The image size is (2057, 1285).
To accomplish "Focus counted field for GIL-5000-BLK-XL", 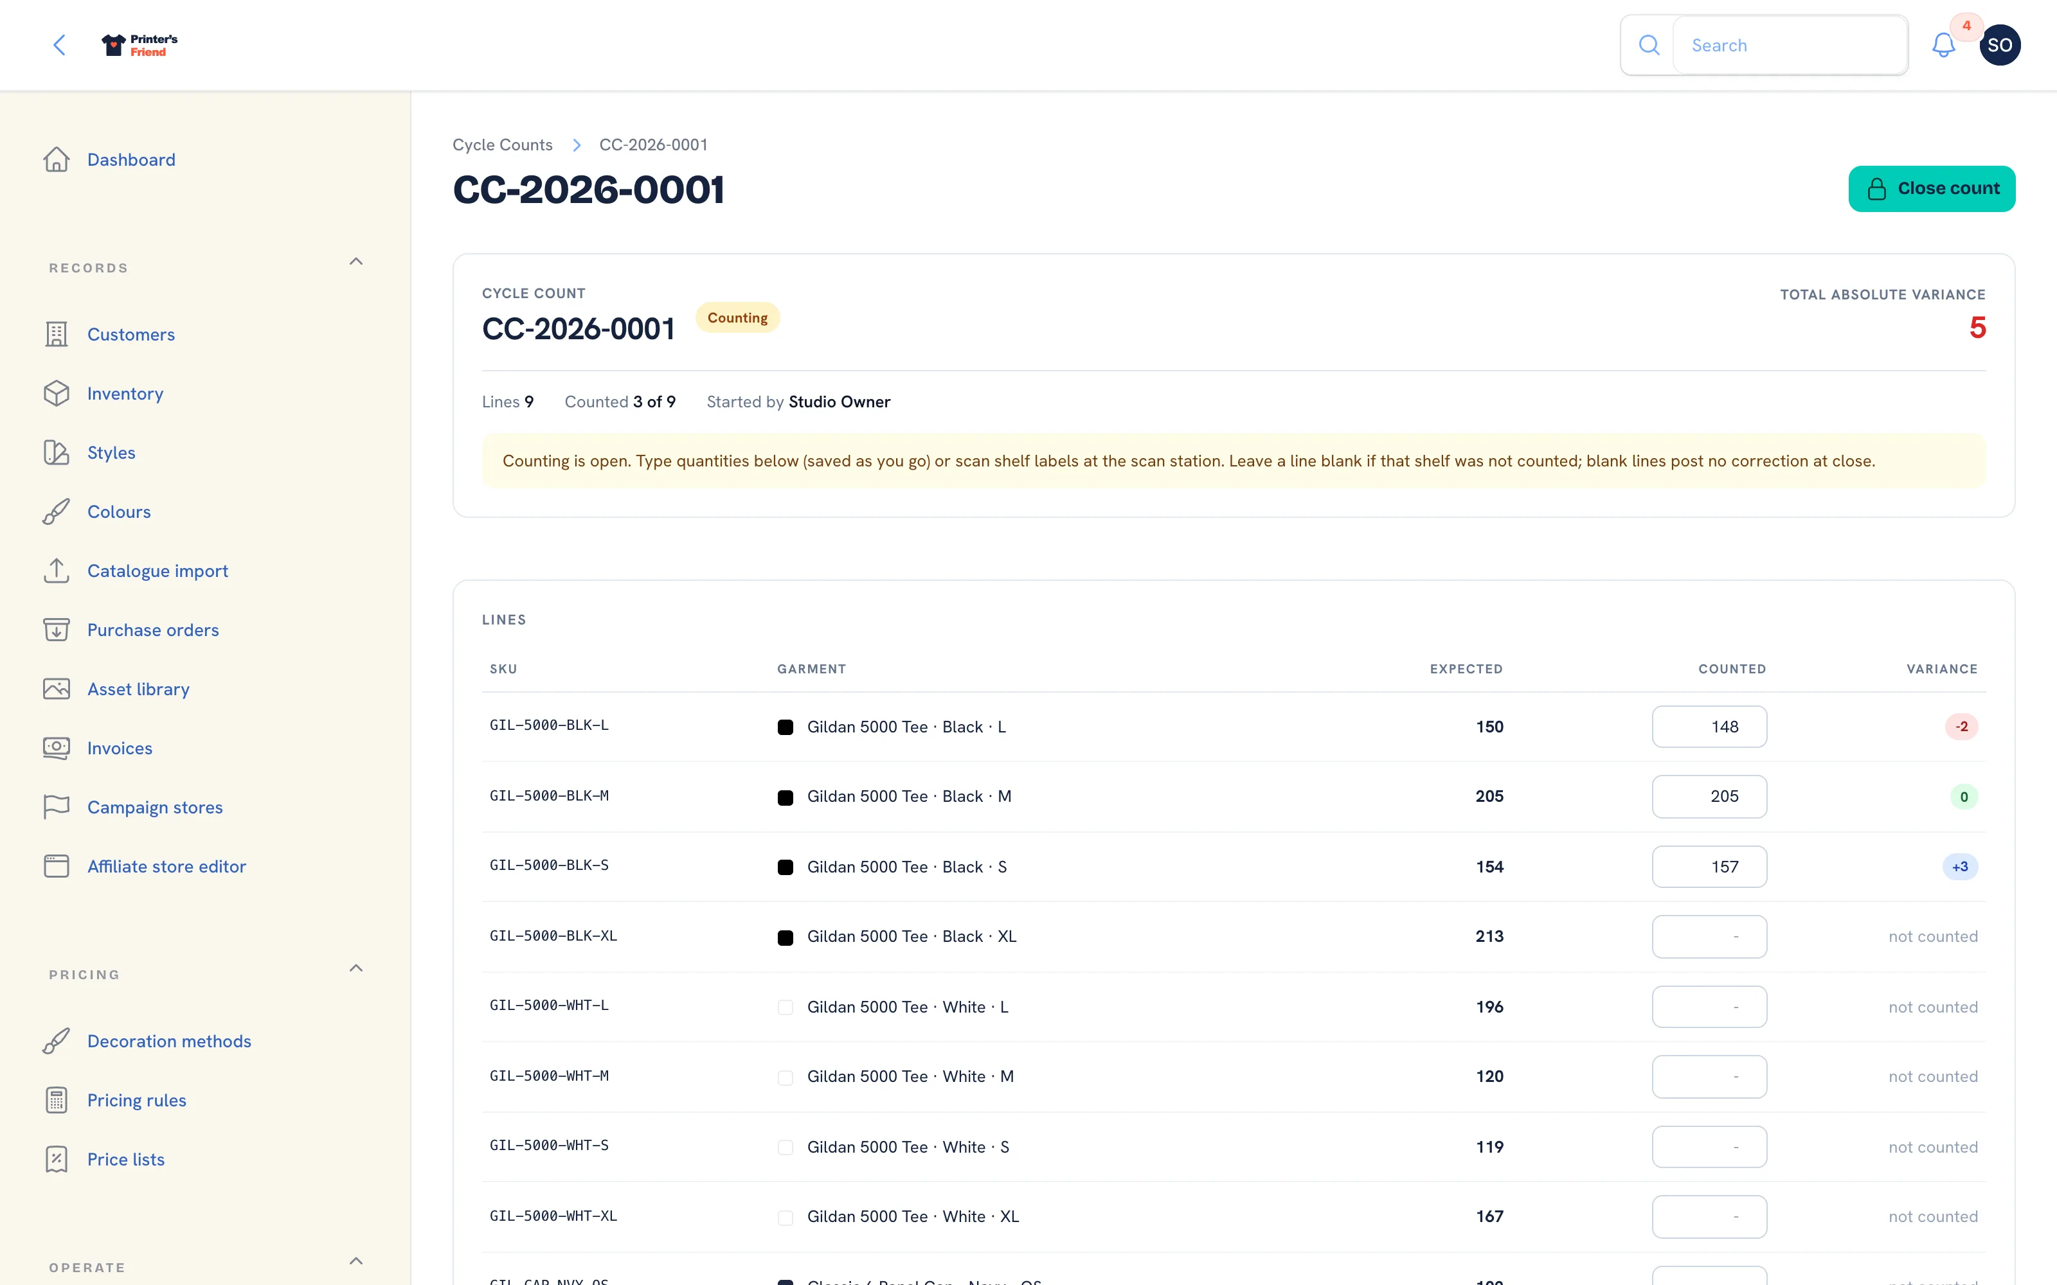I will [1709, 937].
